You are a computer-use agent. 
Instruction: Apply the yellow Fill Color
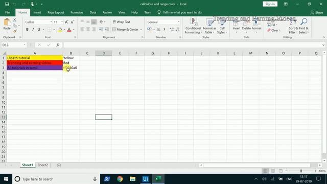(60, 30)
